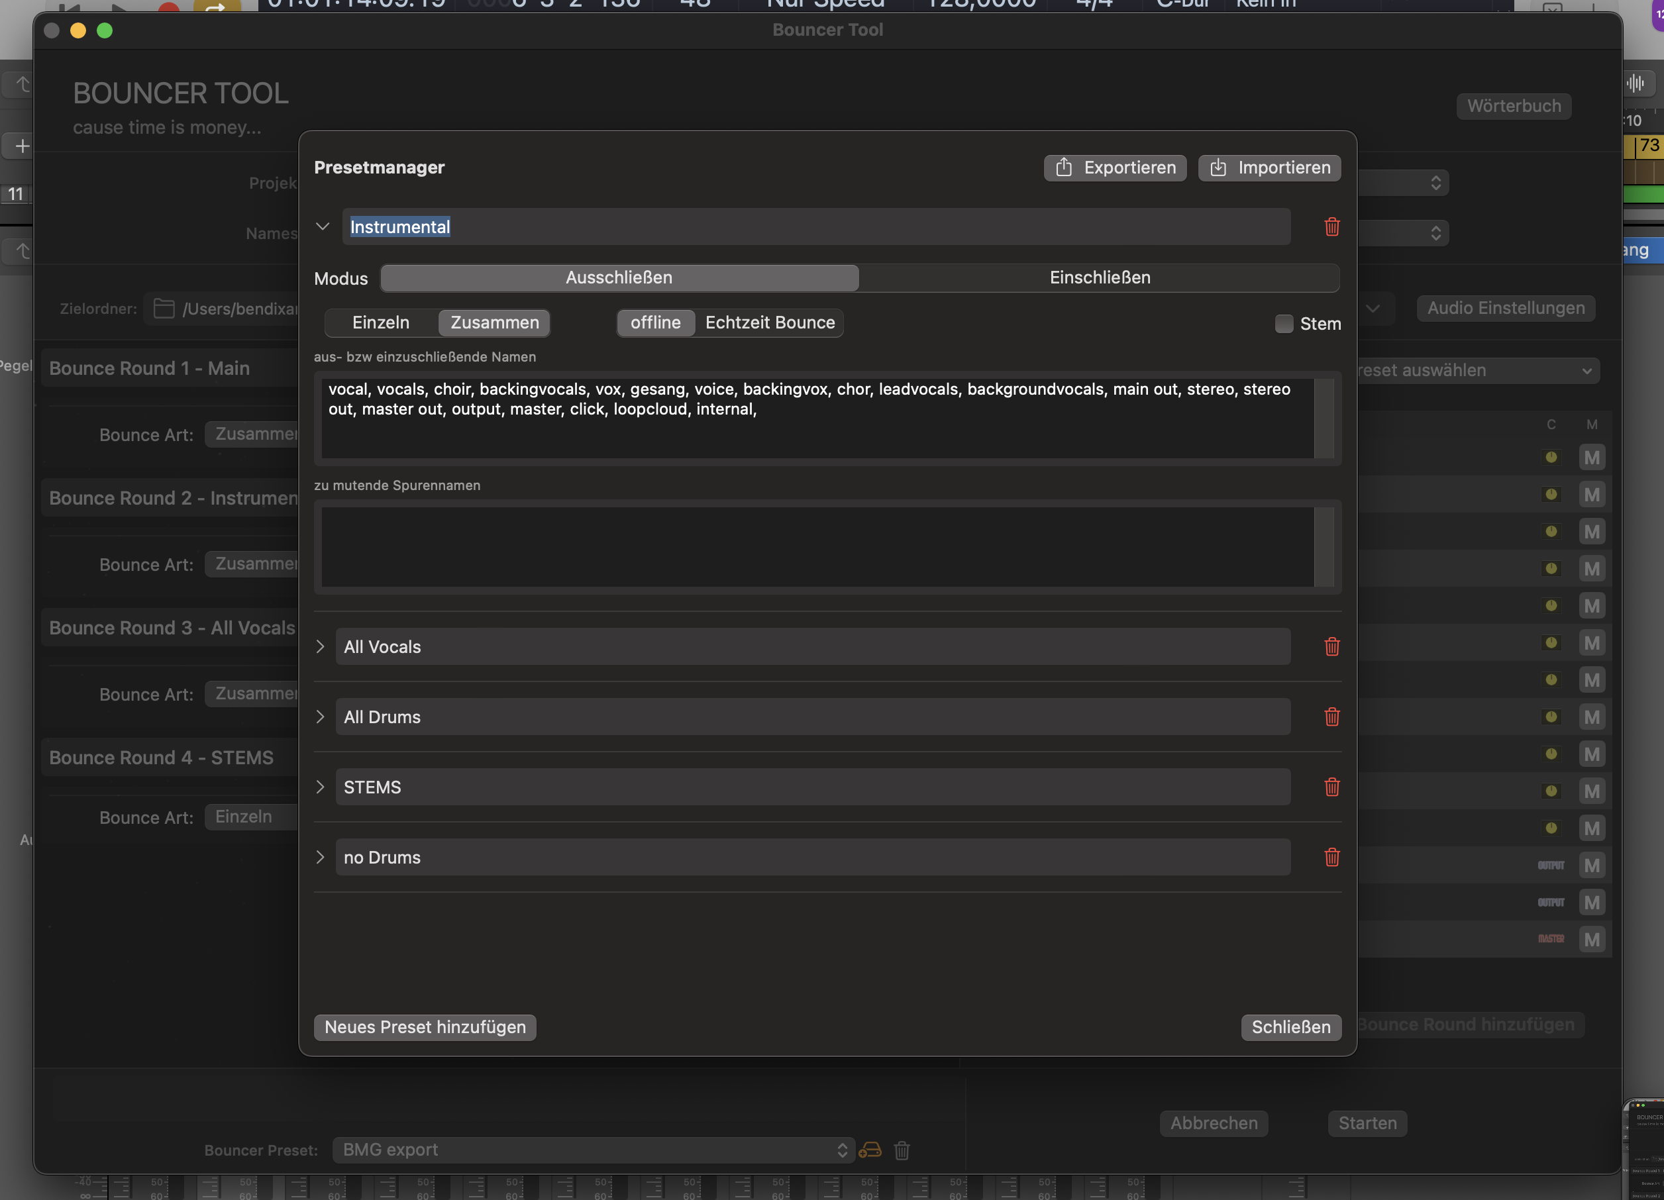Collapse the Instrumental preset chevron
The width and height of the screenshot is (1664, 1200).
pyautogui.click(x=322, y=226)
